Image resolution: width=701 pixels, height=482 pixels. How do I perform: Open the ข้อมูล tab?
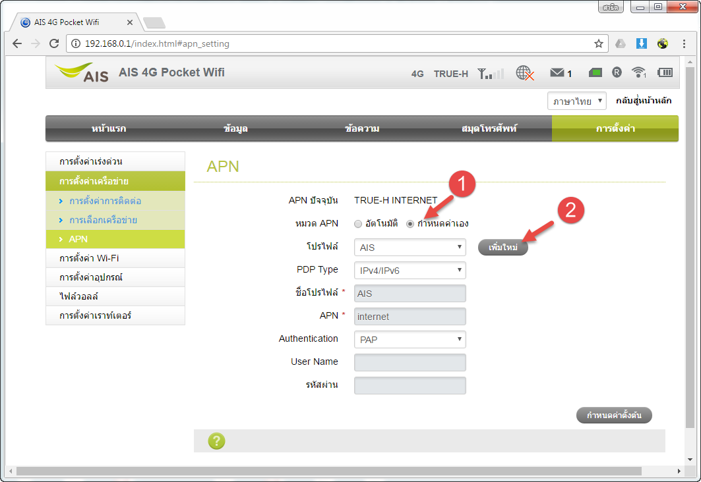[235, 128]
